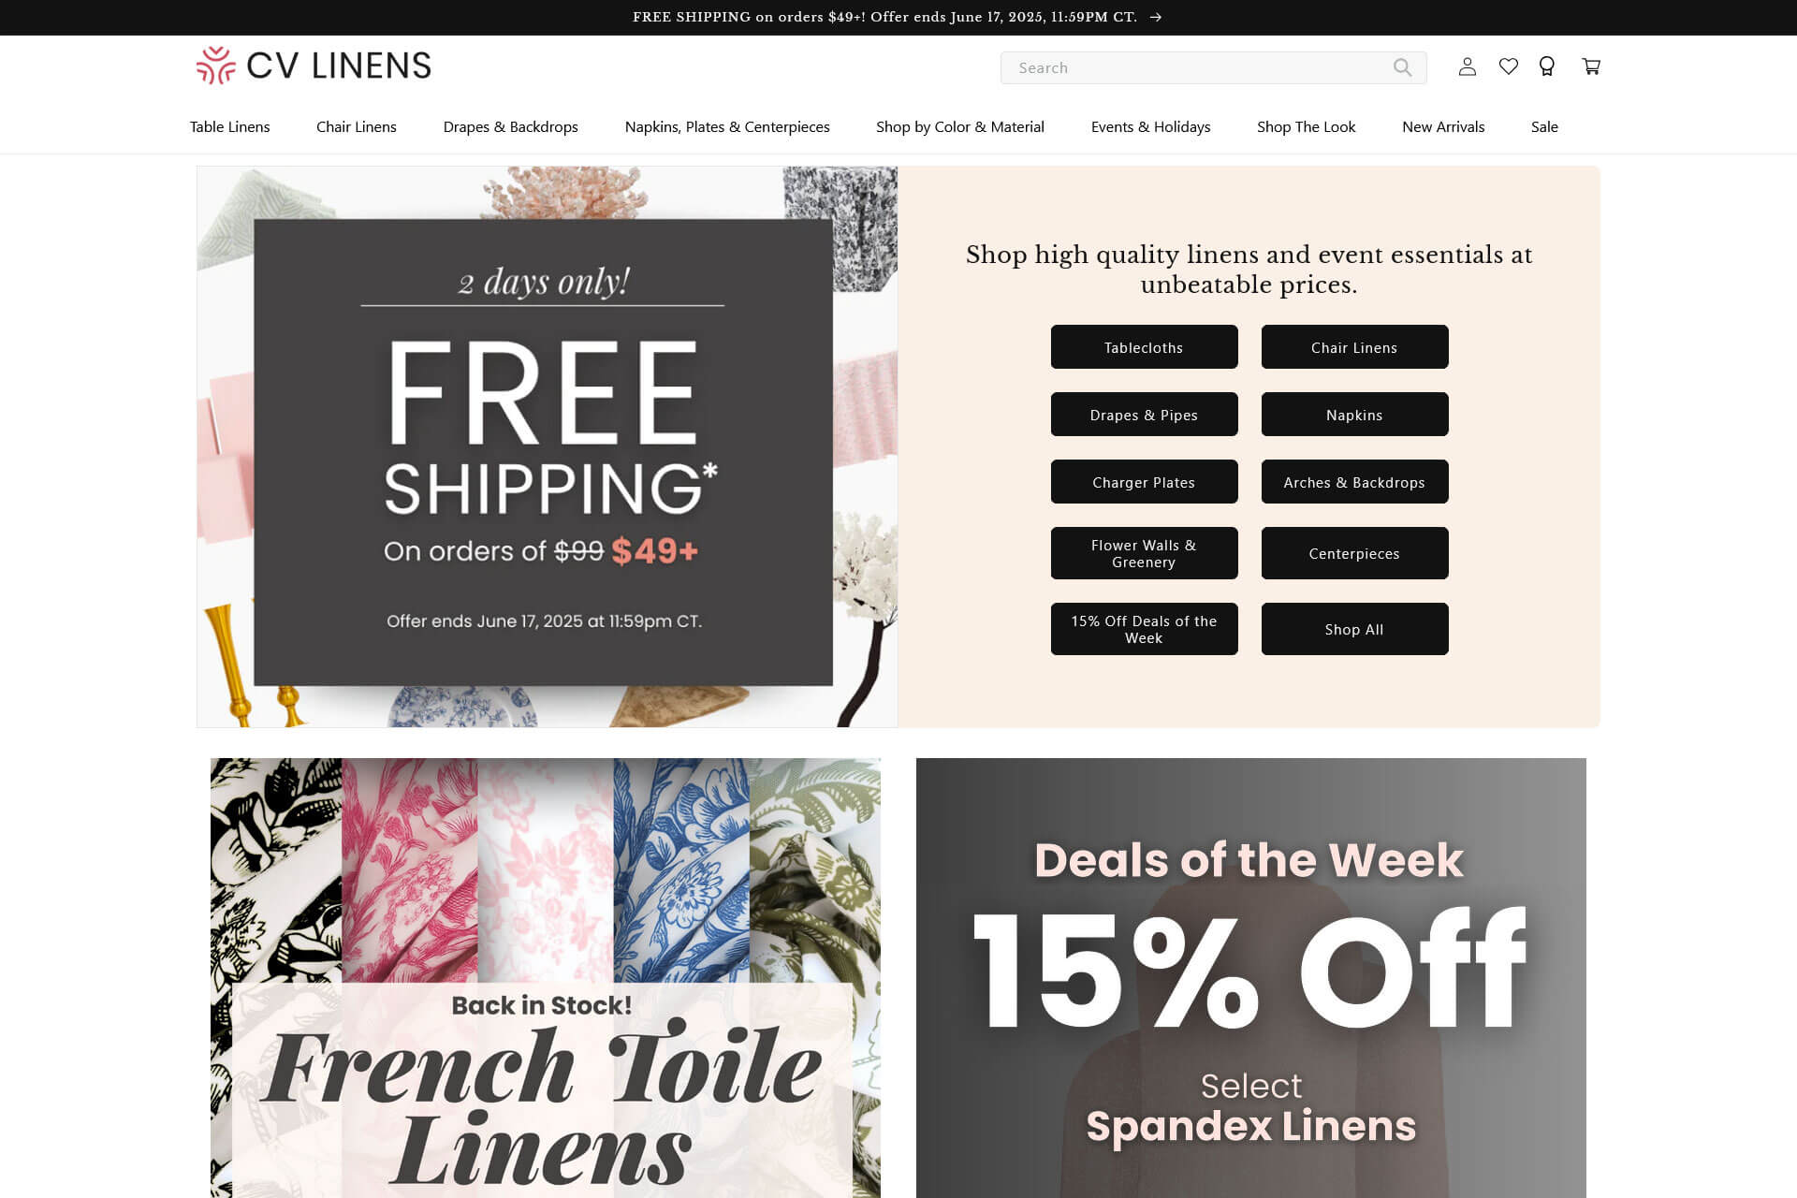This screenshot has width=1797, height=1198.
Task: Expand Drapes & Backdrops menu
Action: pos(510,126)
